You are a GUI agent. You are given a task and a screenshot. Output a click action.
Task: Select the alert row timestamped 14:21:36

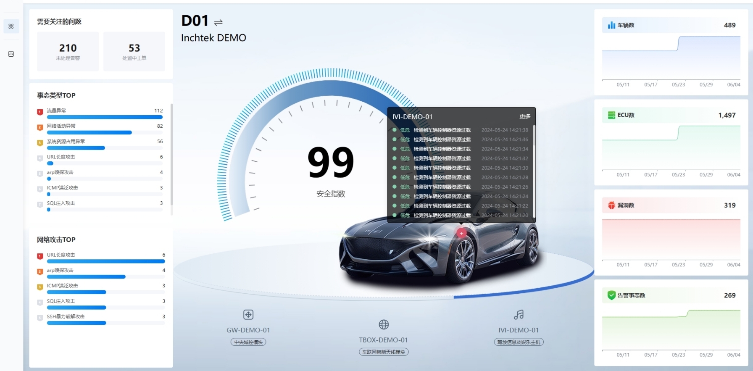(461, 139)
